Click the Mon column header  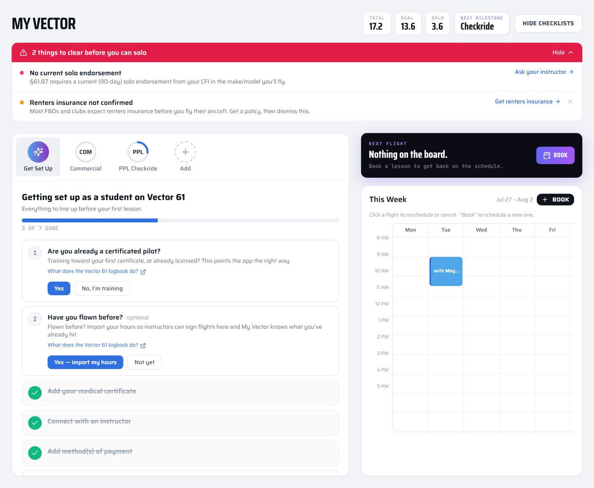[410, 230]
